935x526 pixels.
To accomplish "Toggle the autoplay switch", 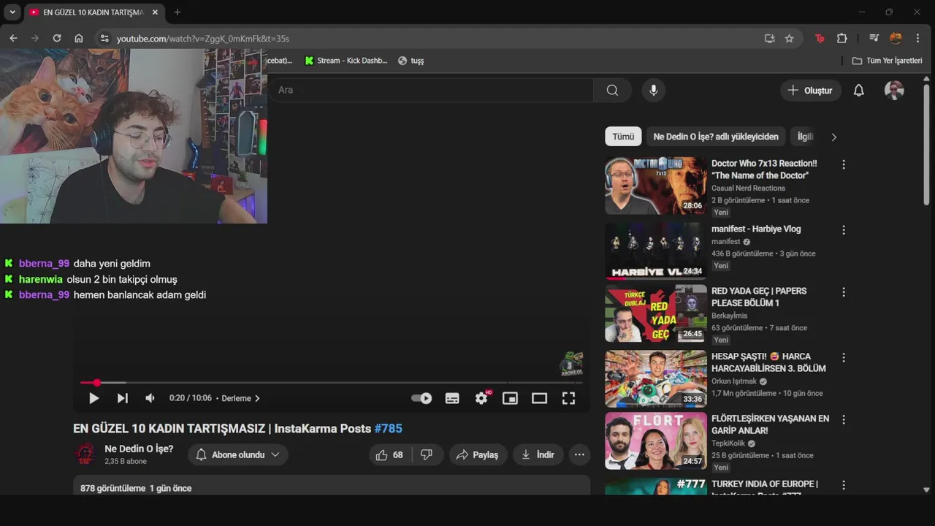I will click(421, 398).
